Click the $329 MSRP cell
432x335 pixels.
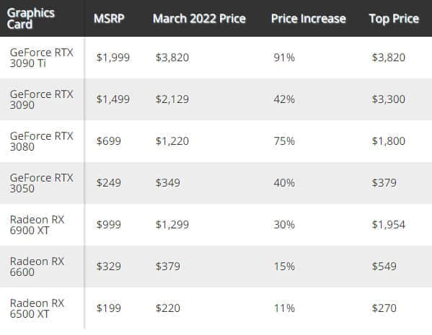click(109, 267)
